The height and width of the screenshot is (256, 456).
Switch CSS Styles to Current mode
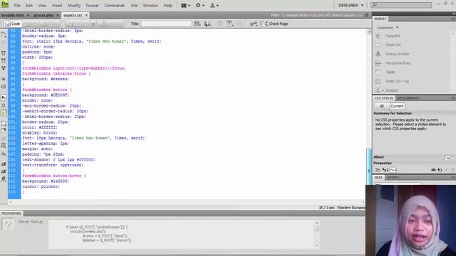tap(397, 106)
